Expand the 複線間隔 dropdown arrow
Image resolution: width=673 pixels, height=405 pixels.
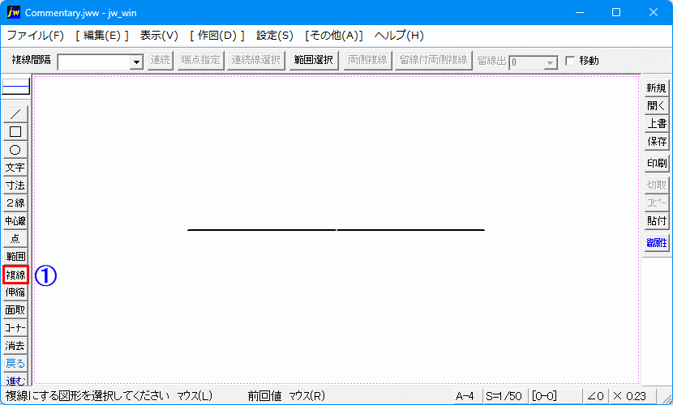(136, 62)
